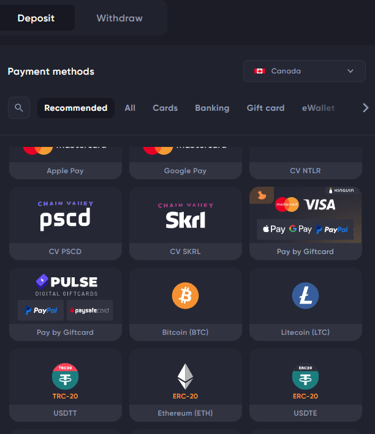Screen dimensions: 375x434
Task: Filter by the Gift card category
Action: [265, 108]
